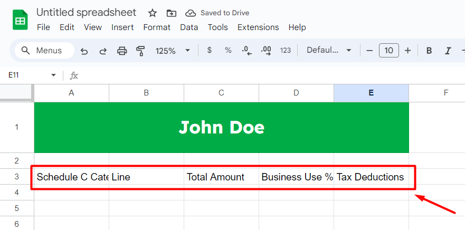
Task: Select column B header
Action: (x=147, y=93)
